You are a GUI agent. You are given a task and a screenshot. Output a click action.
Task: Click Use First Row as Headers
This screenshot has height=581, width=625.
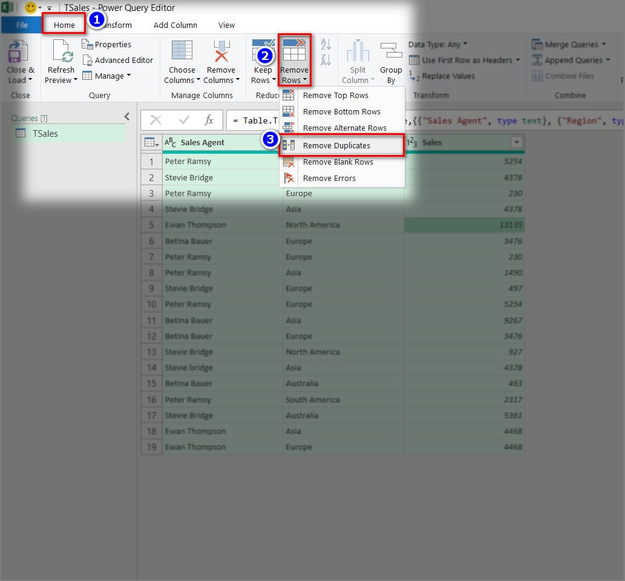[463, 60]
